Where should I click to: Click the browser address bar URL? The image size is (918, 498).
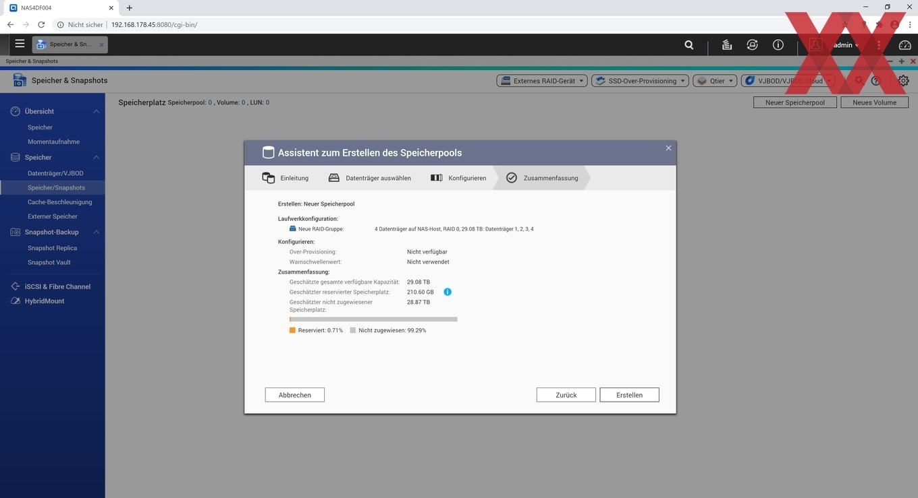pyautogui.click(x=154, y=24)
